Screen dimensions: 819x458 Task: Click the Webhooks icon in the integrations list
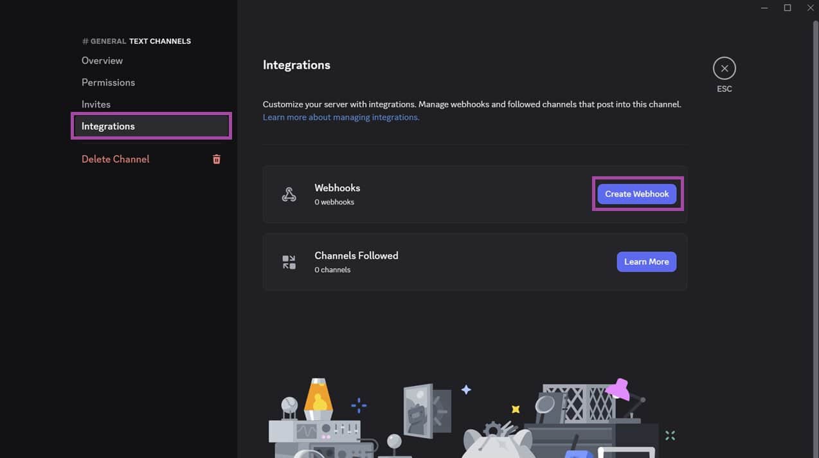pos(289,194)
